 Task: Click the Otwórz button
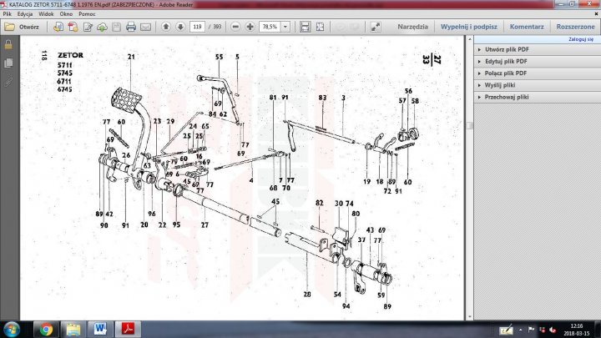tap(22, 27)
